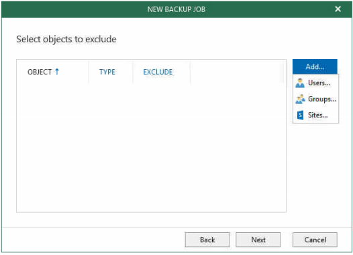The height and width of the screenshot is (255, 353).
Task: Click the blank header area right of EXCLUDE
Action: pos(236,72)
